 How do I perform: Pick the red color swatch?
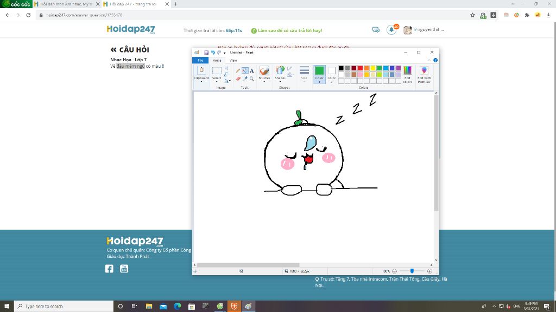click(x=361, y=68)
